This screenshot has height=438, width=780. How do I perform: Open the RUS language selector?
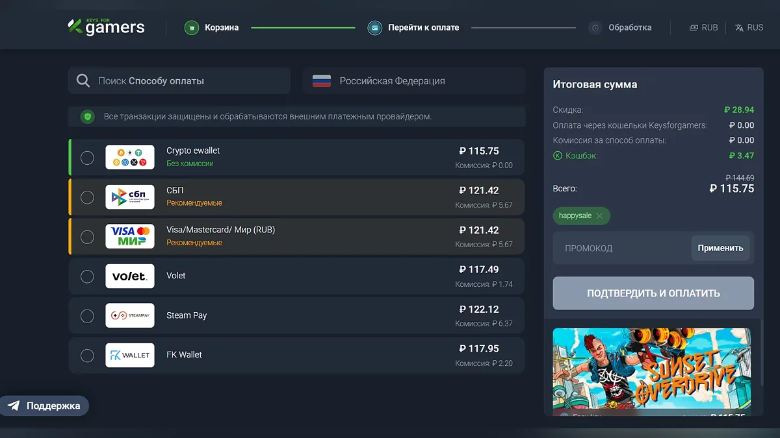pos(749,28)
